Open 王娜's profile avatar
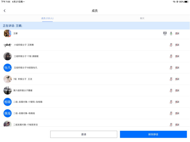Screen dimensions: 190x142 pos(7,33)
